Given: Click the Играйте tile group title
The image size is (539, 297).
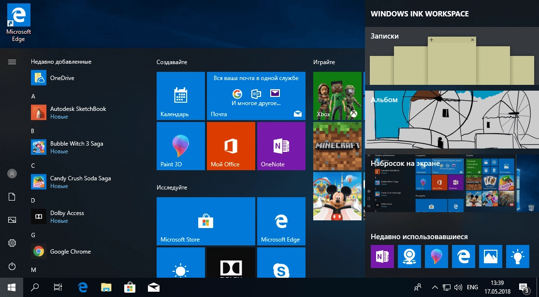Looking at the screenshot, I should tap(324, 62).
